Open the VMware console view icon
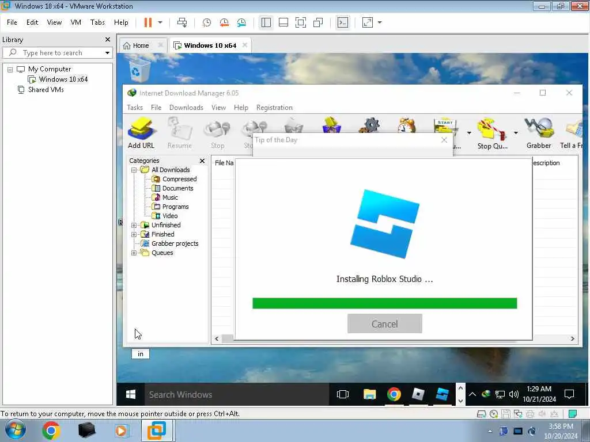The width and height of the screenshot is (590, 442). tap(343, 22)
